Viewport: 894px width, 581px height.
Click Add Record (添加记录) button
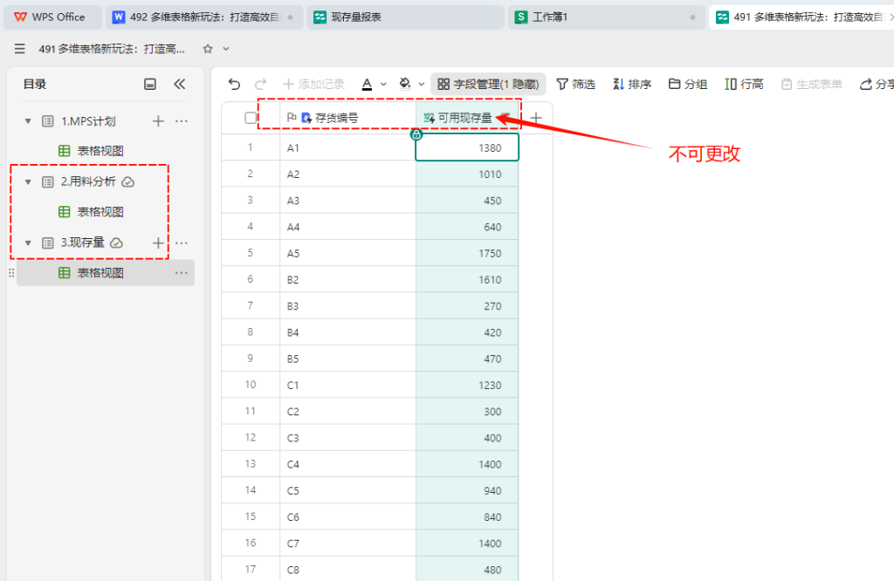(x=314, y=85)
